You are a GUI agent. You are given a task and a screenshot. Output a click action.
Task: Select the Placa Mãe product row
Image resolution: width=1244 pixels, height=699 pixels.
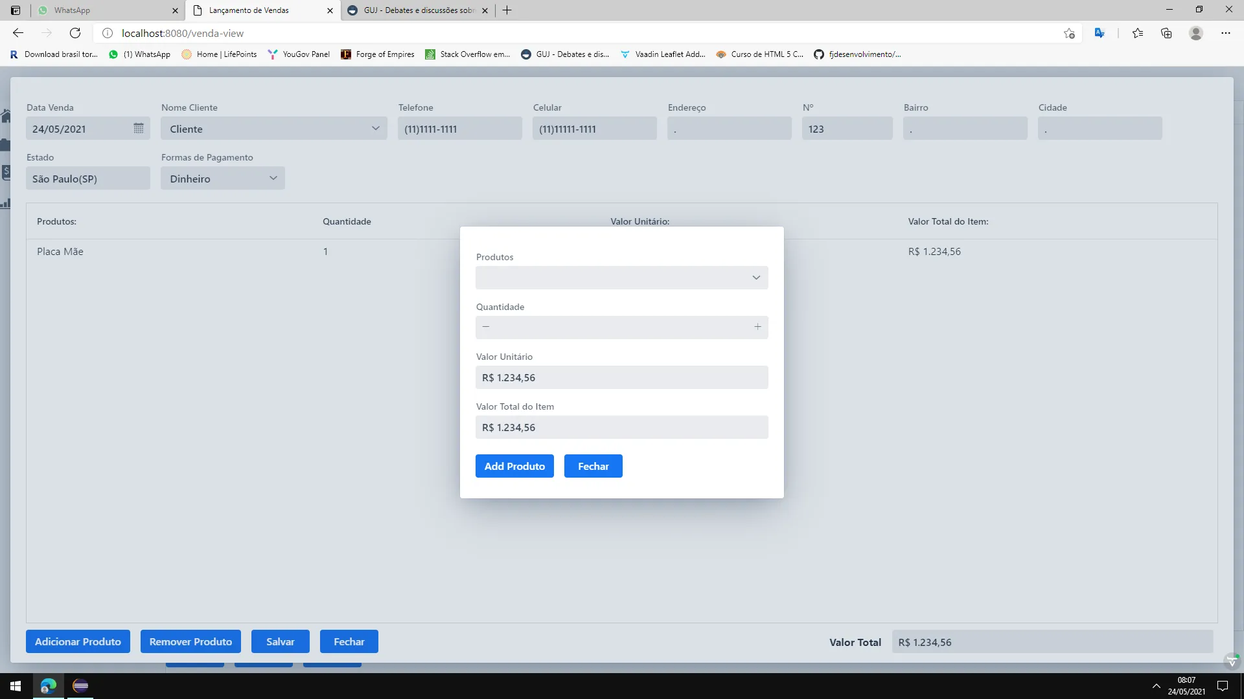tap(60, 252)
